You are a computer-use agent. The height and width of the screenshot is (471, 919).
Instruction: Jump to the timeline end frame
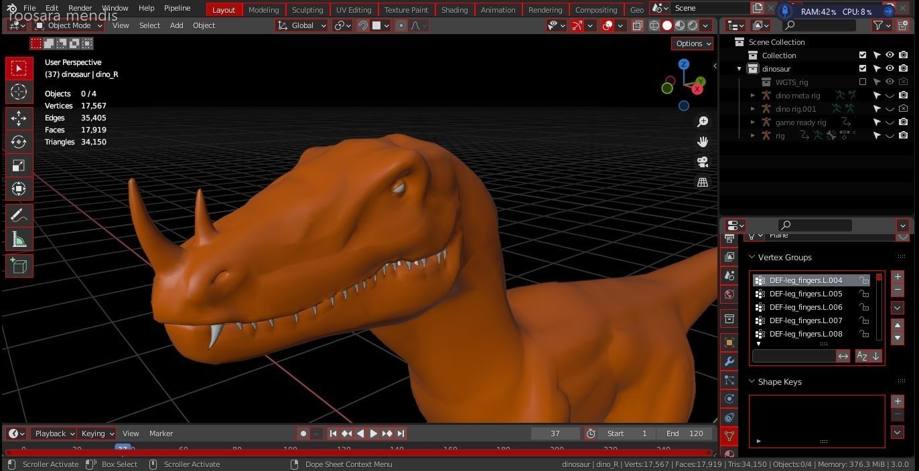(x=401, y=434)
